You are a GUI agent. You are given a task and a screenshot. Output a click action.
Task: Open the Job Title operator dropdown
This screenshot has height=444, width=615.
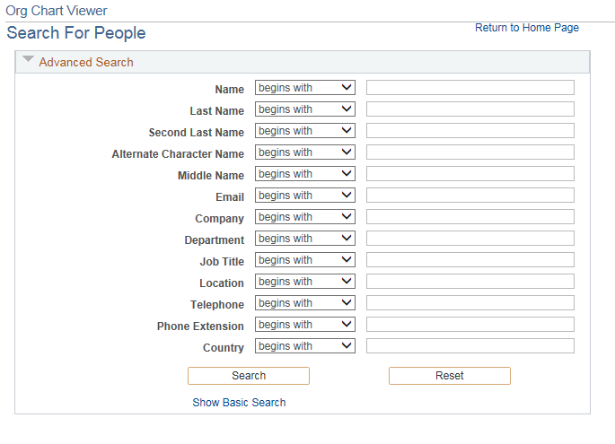point(305,260)
